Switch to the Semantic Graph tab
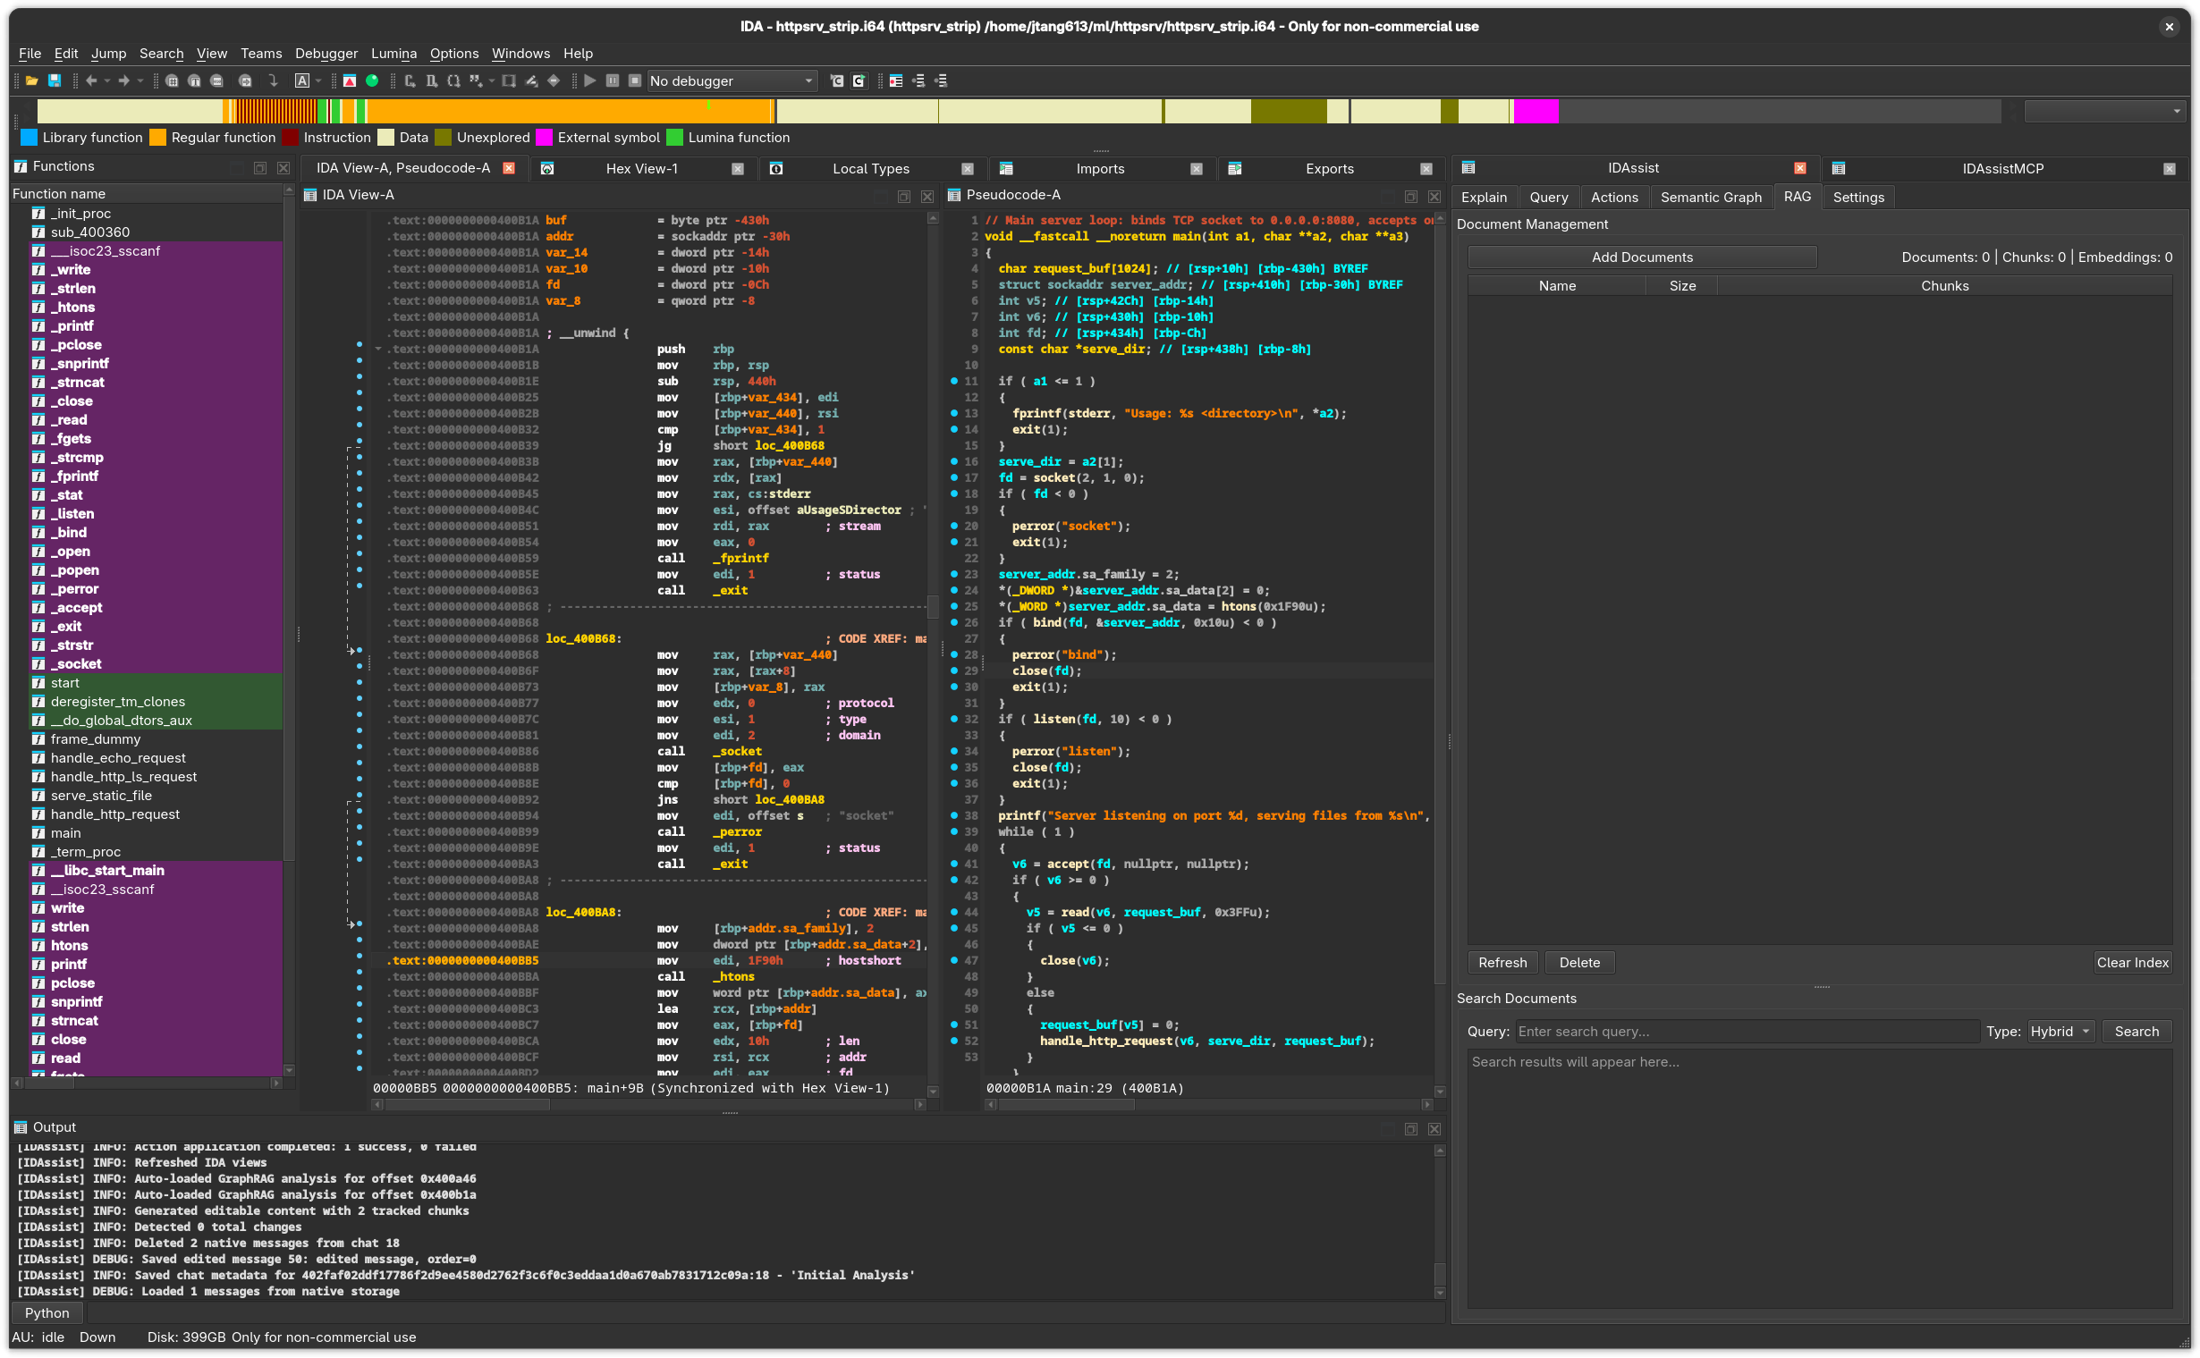The height and width of the screenshot is (1358, 2200). [1711, 197]
